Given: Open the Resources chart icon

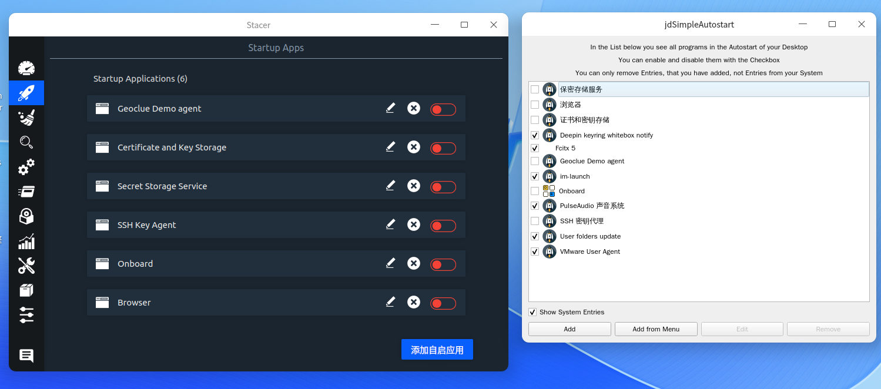Looking at the screenshot, I should coord(26,242).
